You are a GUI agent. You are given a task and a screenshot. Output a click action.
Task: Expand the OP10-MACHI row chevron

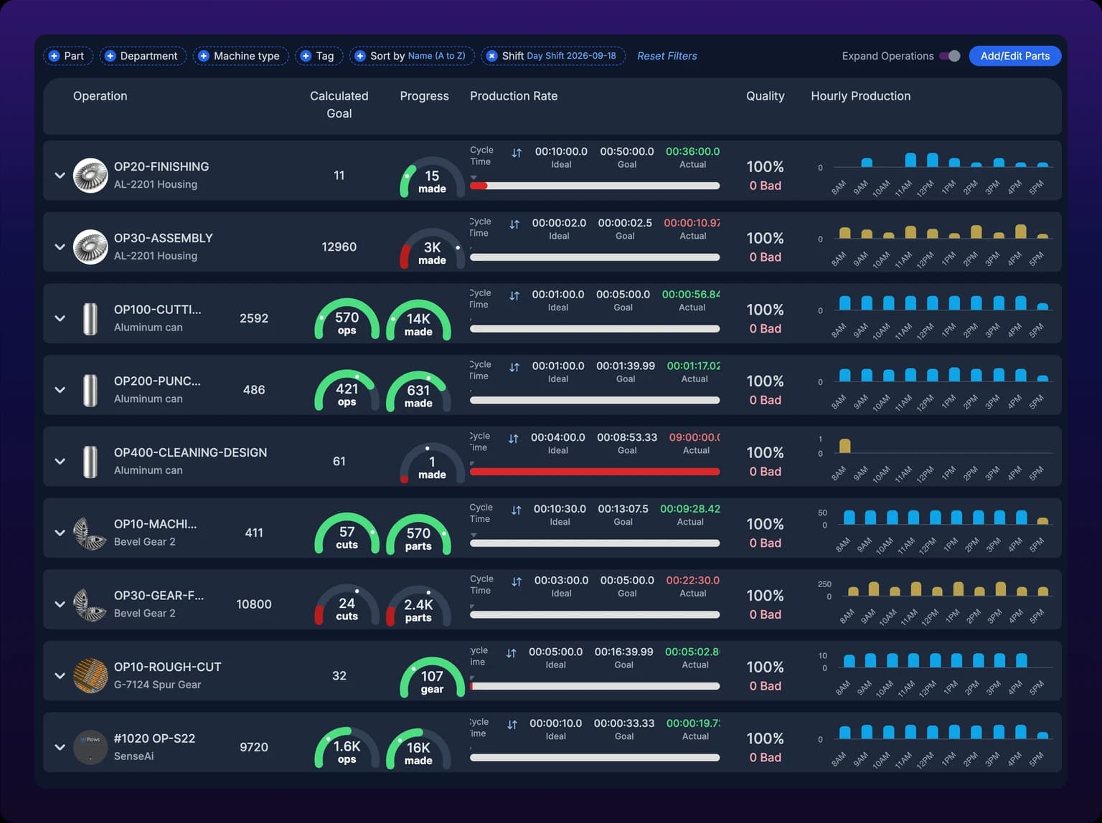click(60, 533)
